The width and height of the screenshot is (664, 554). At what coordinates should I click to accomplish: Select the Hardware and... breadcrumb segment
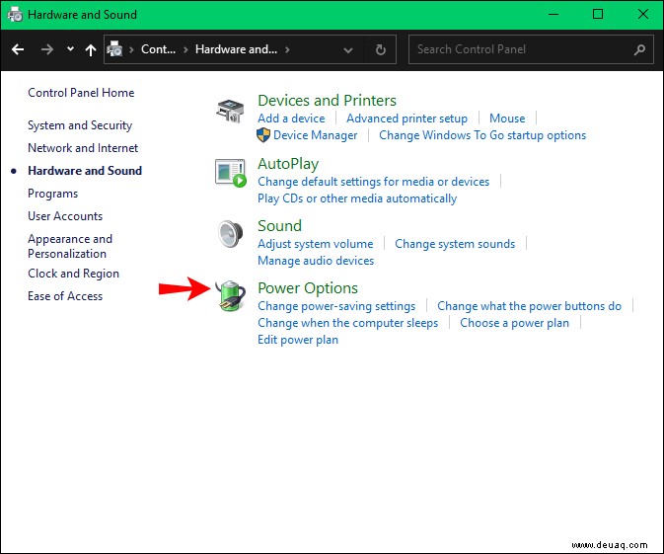[x=236, y=49]
